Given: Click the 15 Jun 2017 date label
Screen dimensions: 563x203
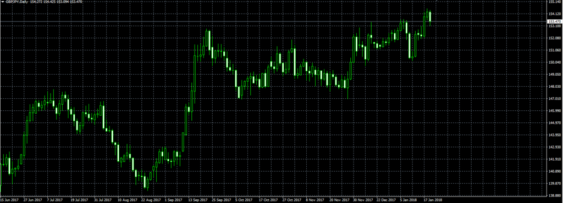Looking at the screenshot, I should point(9,200).
